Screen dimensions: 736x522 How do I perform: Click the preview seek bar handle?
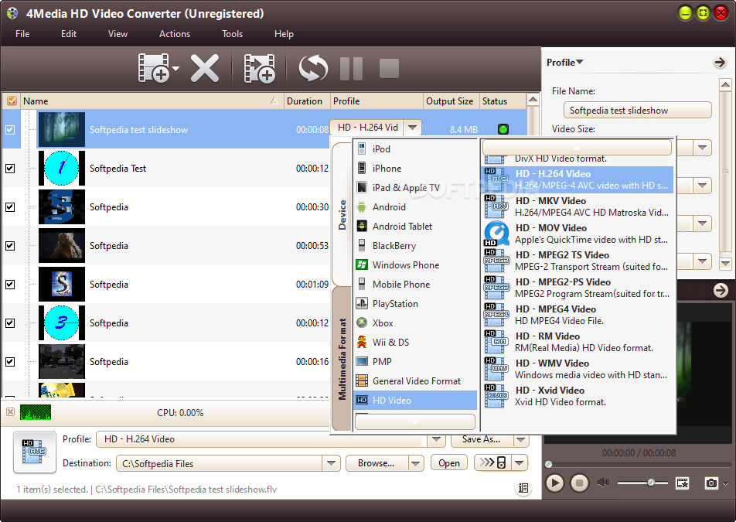(x=548, y=464)
